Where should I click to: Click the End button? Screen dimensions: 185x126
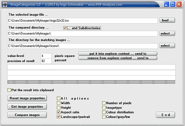(x=166, y=115)
